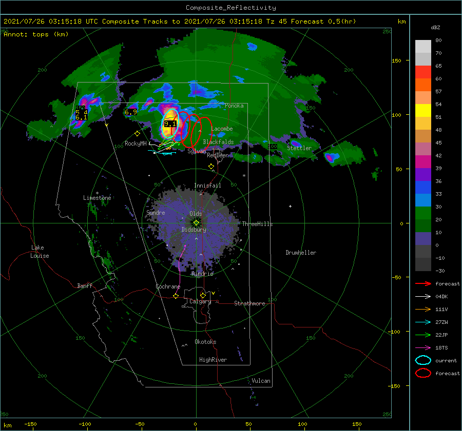
Task: Click the Forecast 0.5(hr) header text
Action: 323,22
